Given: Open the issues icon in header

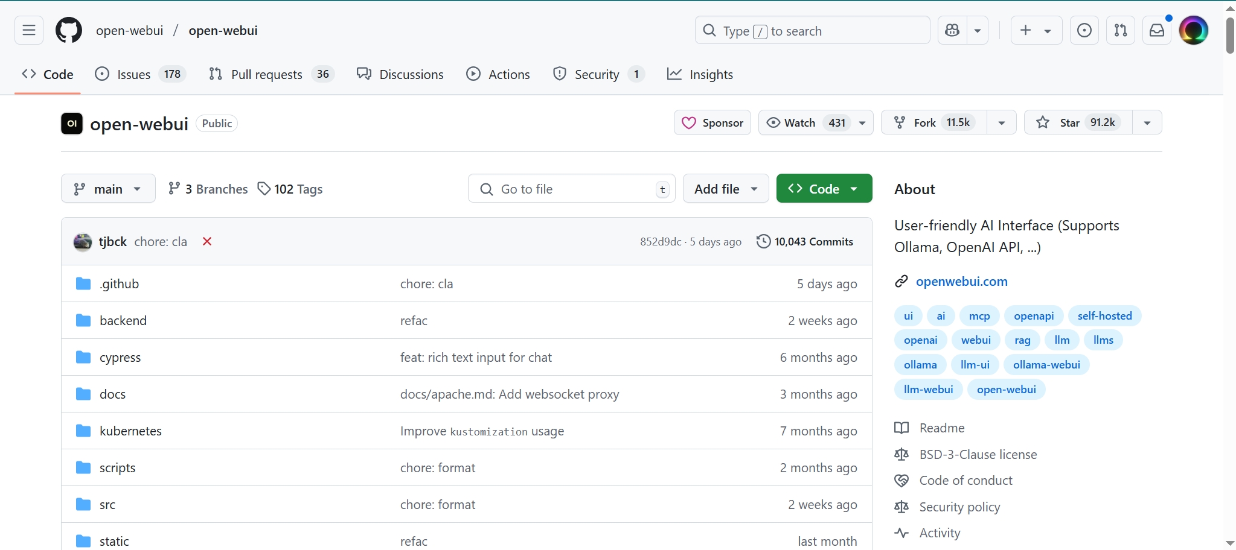Looking at the screenshot, I should coord(1084,30).
